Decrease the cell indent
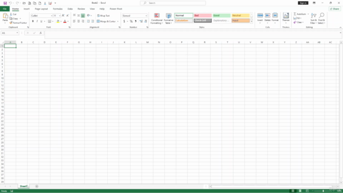Viewport: 343px width, 193px height. tap(88, 21)
